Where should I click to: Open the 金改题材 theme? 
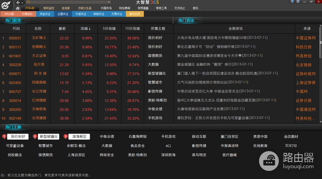click(x=291, y=137)
